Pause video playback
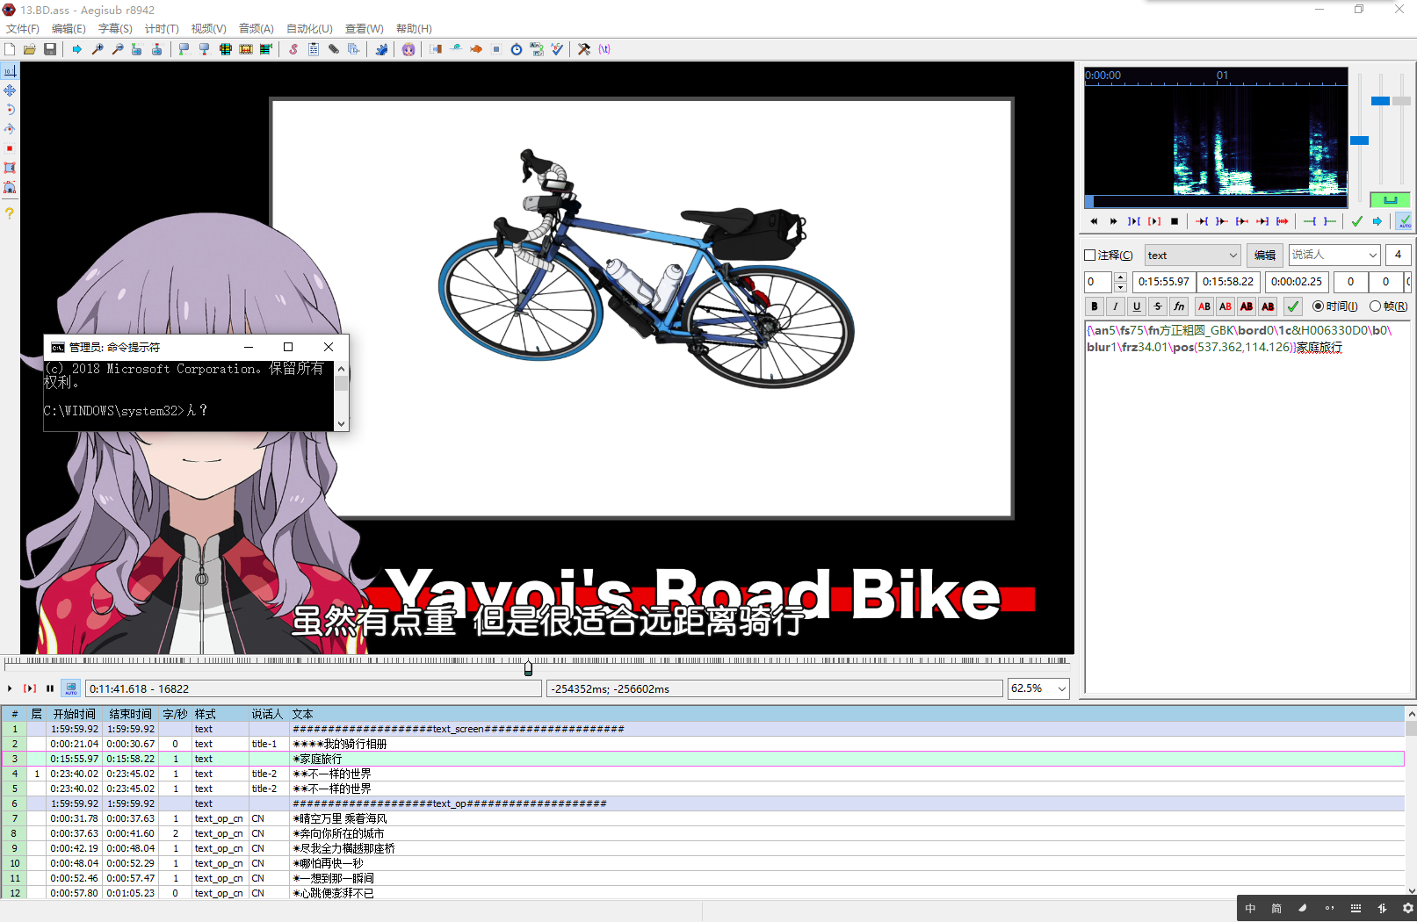This screenshot has width=1417, height=922. [x=50, y=688]
